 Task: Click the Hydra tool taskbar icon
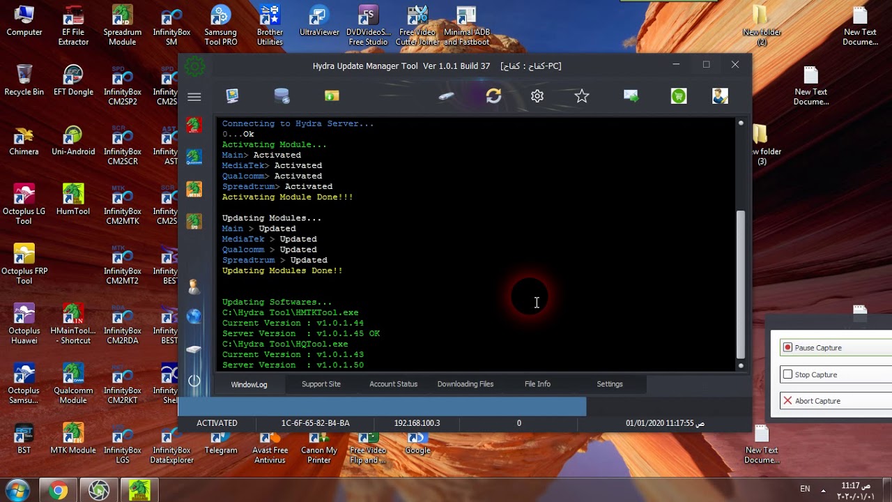point(139,491)
